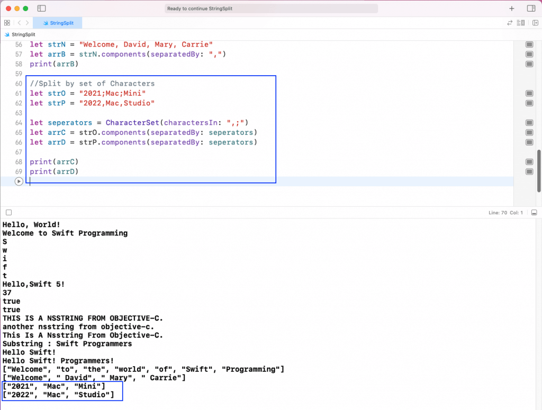Add an editor on the right

click(535, 23)
